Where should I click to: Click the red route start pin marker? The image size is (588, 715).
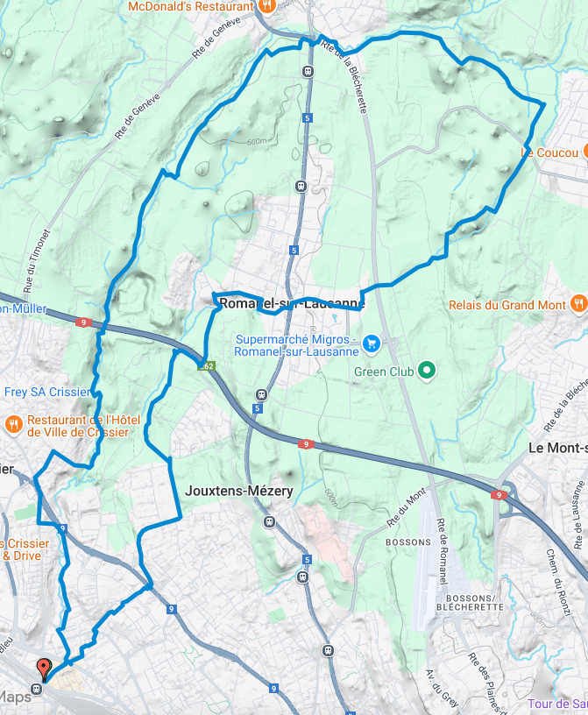[43, 669]
